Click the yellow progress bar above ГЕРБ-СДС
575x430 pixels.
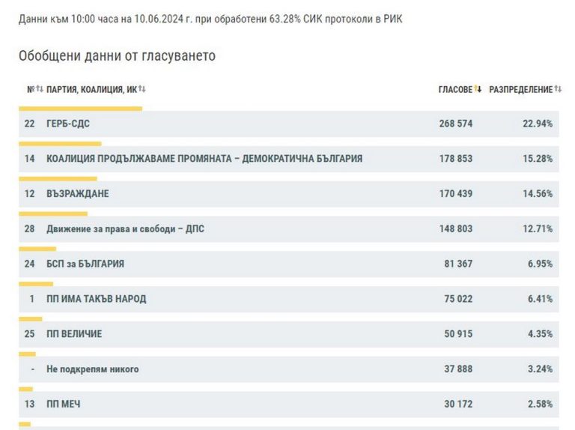click(80, 108)
